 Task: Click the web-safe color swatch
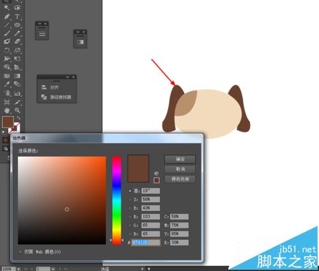click(156, 180)
